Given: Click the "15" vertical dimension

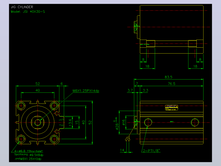Looking at the screenshot, I should (x=77, y=122).
